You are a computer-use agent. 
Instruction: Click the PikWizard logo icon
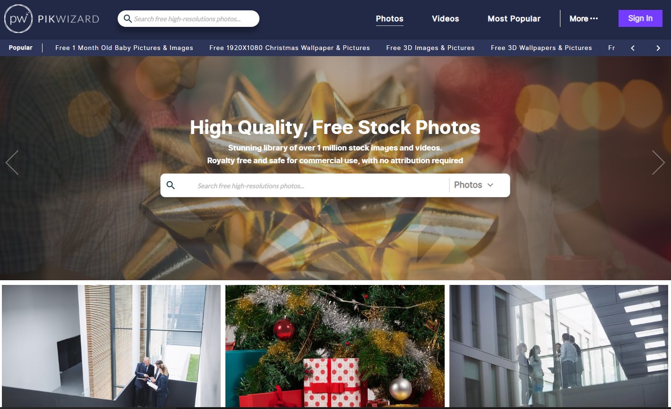(x=18, y=19)
